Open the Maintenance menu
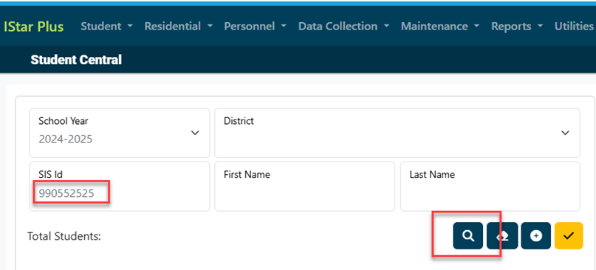The width and height of the screenshot is (596, 270). pos(440,27)
